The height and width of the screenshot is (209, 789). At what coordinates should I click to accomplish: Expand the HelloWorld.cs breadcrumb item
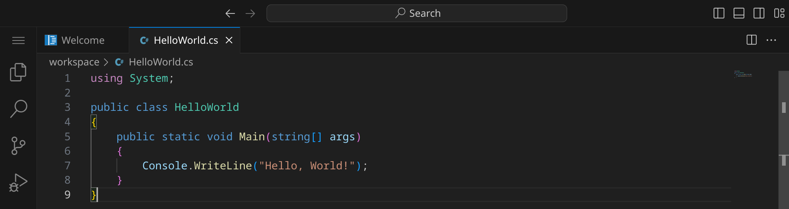[160, 62]
